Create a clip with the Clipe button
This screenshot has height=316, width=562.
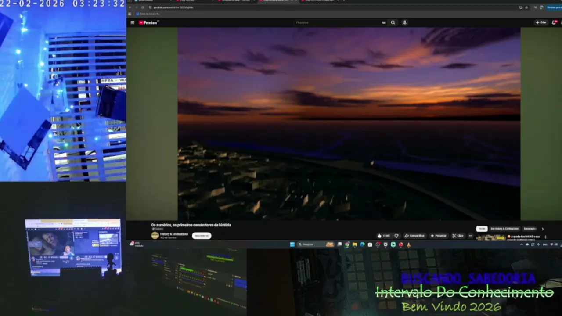(x=458, y=236)
